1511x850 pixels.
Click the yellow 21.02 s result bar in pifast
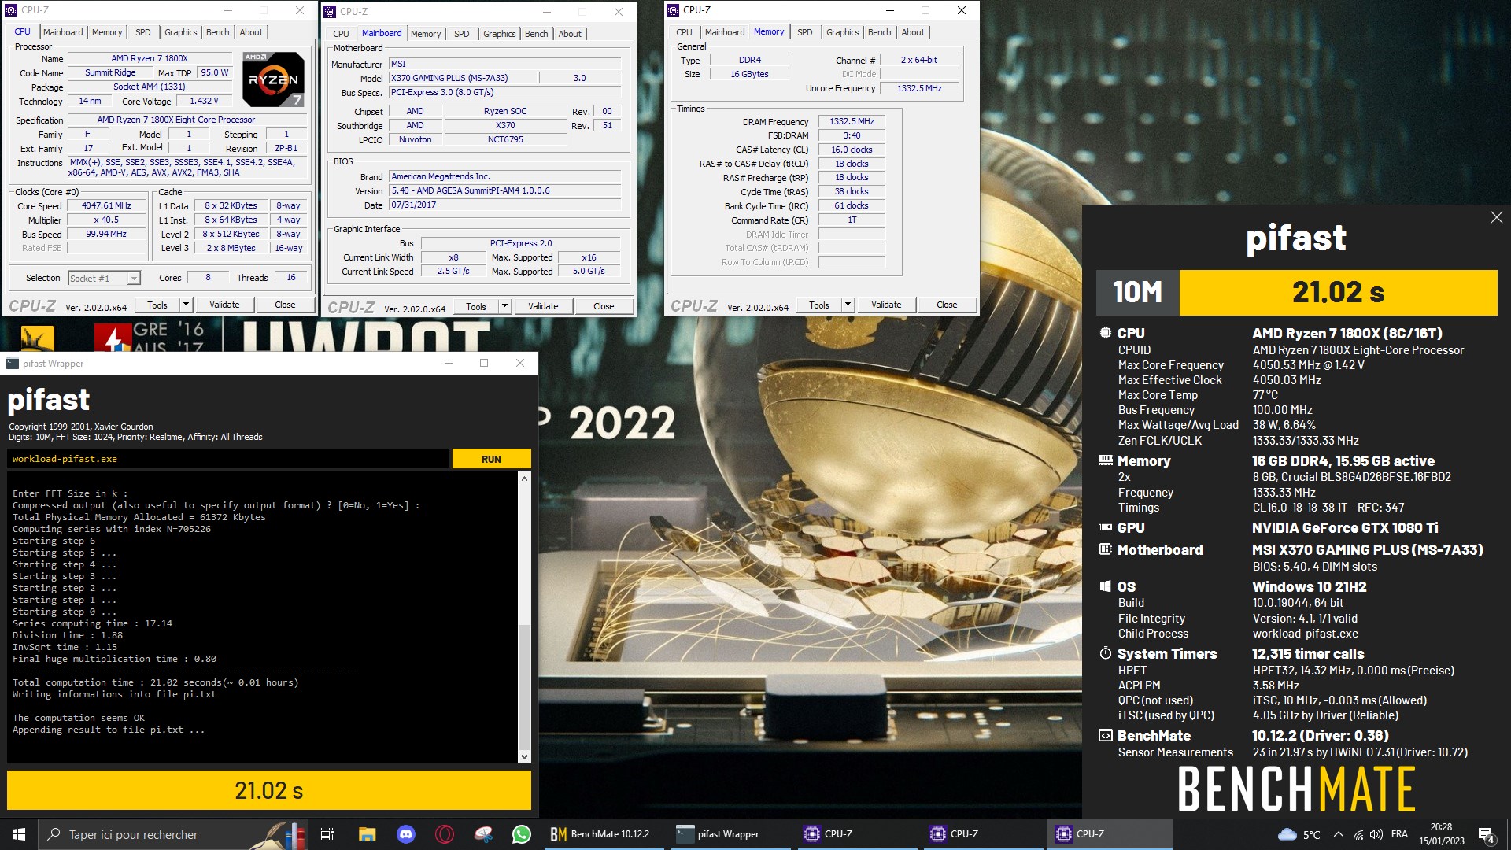tap(269, 790)
